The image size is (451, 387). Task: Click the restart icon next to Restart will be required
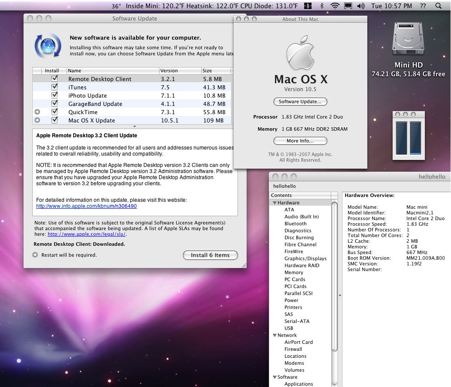(35, 255)
